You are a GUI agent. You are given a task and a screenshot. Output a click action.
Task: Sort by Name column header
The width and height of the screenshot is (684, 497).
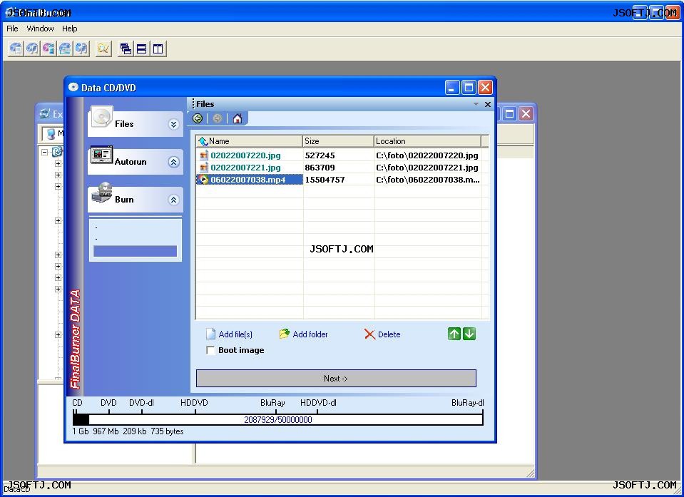[x=250, y=141]
